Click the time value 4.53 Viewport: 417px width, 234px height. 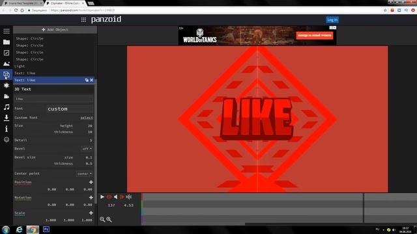129,205
